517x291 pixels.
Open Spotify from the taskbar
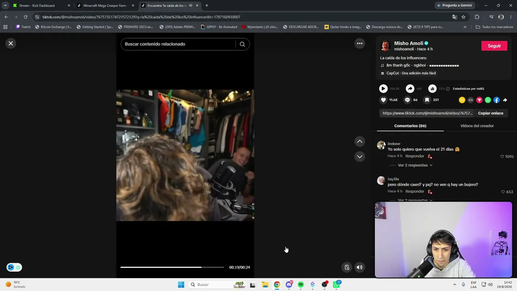301,285
